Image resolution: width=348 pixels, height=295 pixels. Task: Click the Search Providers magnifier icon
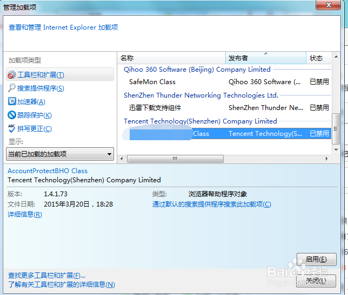pos(12,88)
